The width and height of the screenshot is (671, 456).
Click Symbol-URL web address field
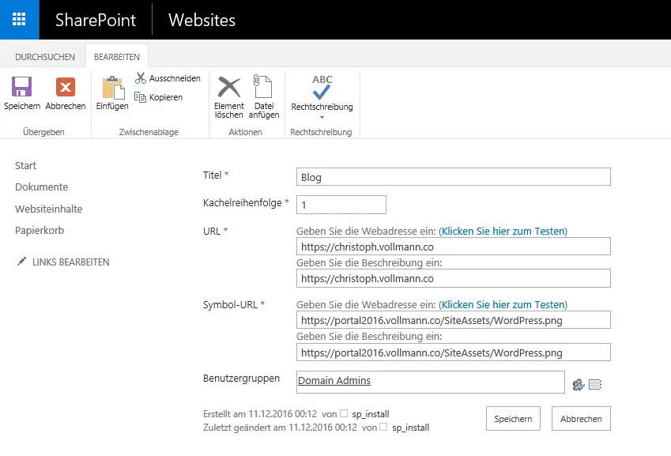pyautogui.click(x=453, y=320)
